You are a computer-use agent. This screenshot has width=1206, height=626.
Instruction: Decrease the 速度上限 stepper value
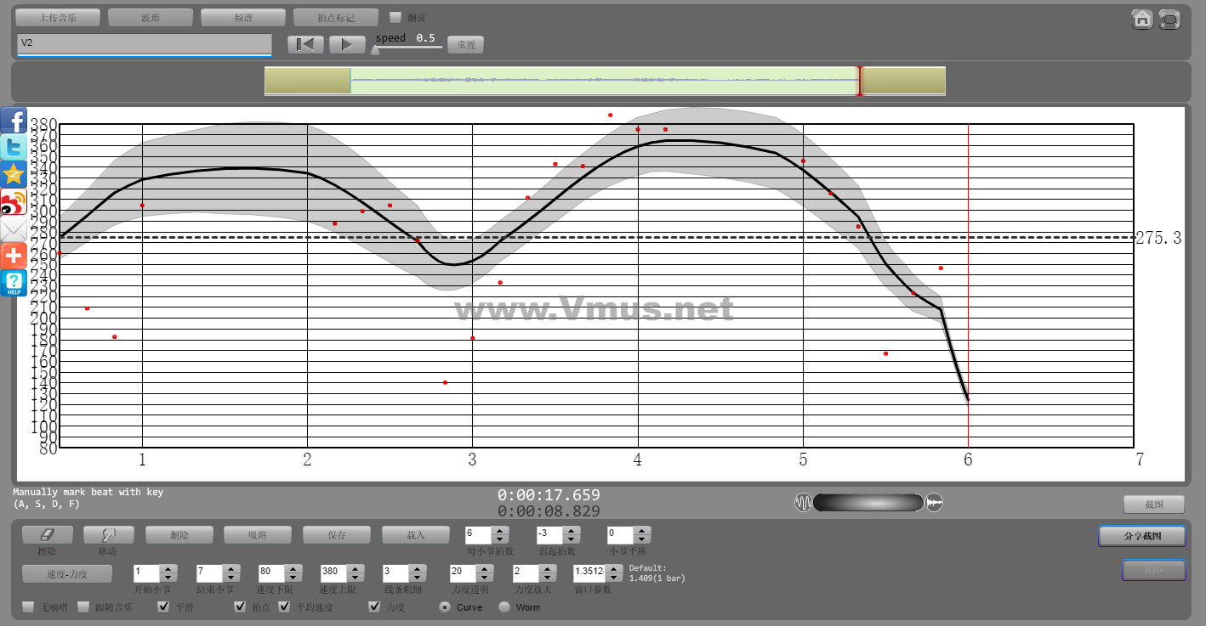356,578
